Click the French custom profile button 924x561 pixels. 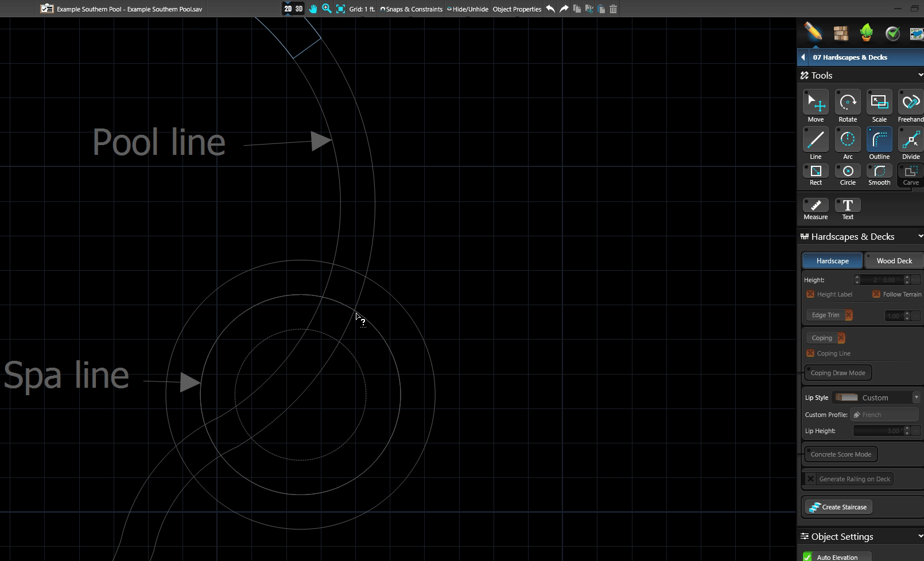pyautogui.click(x=884, y=415)
